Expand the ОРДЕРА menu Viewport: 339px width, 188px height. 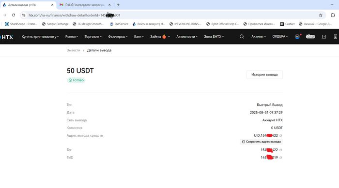point(280,37)
